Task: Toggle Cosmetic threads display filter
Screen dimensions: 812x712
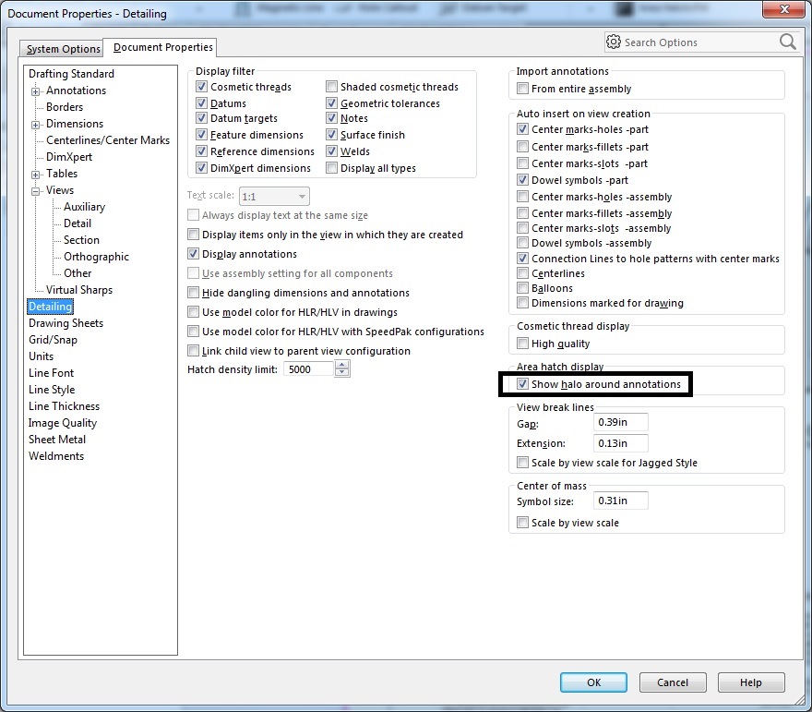Action: point(202,87)
